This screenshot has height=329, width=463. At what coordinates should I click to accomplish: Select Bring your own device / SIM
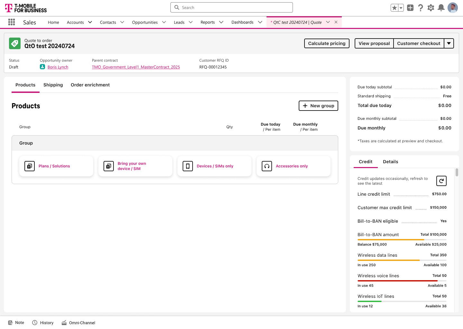(x=135, y=166)
